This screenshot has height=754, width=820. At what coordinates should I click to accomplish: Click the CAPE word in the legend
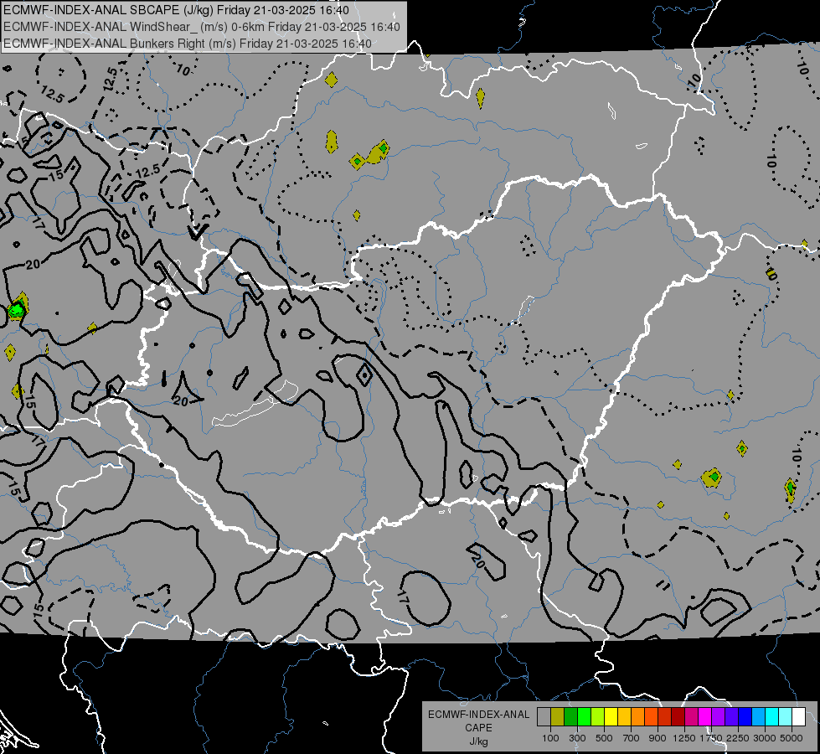[x=478, y=728]
